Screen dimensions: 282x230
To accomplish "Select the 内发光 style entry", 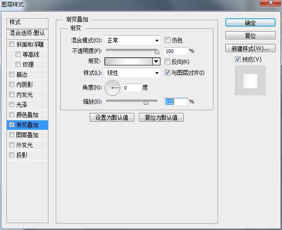I will 27,95.
